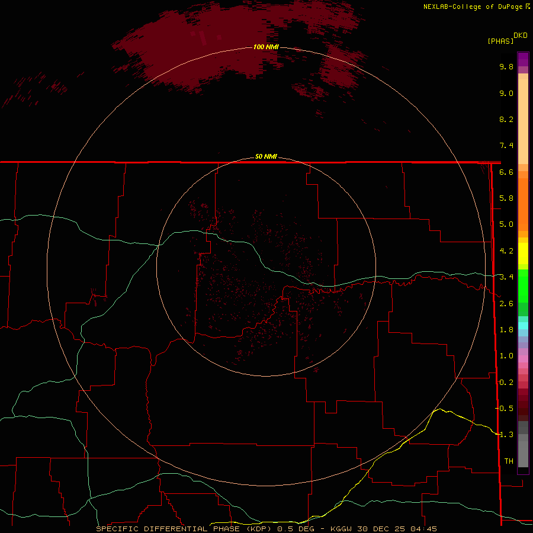Pick the yellow segment of the color bar
The width and height of the screenshot is (533, 533).
[x=523, y=253]
